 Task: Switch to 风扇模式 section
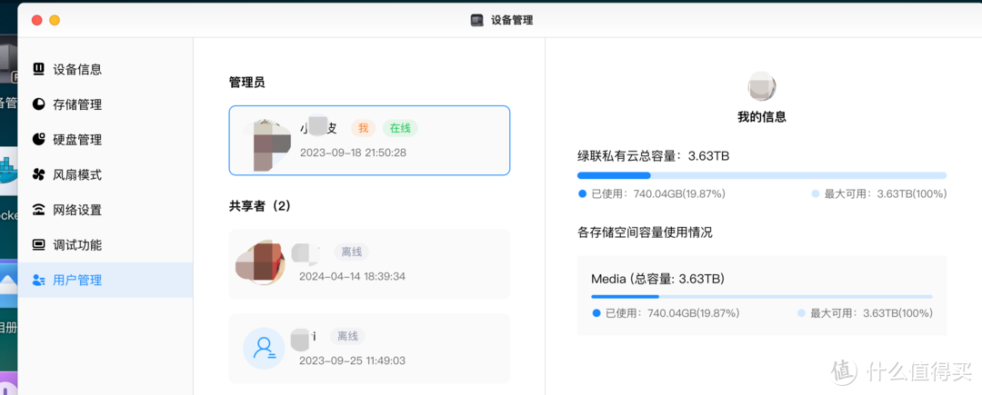77,174
